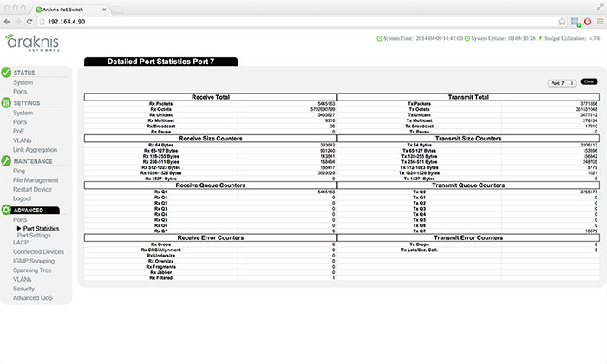
Task: Click Detailed Port Statistics Port 7 title
Action: [x=160, y=62]
